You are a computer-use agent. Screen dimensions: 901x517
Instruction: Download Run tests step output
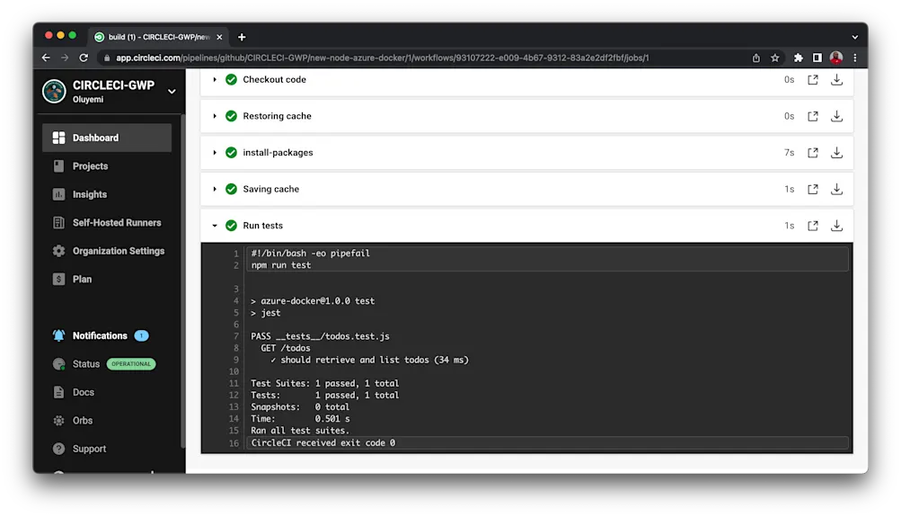[836, 226]
